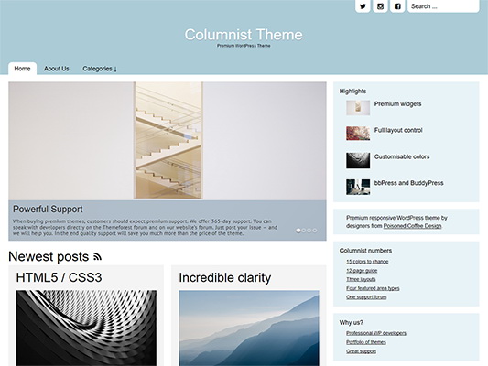Open the Customisable colors thumbnail

(358, 160)
